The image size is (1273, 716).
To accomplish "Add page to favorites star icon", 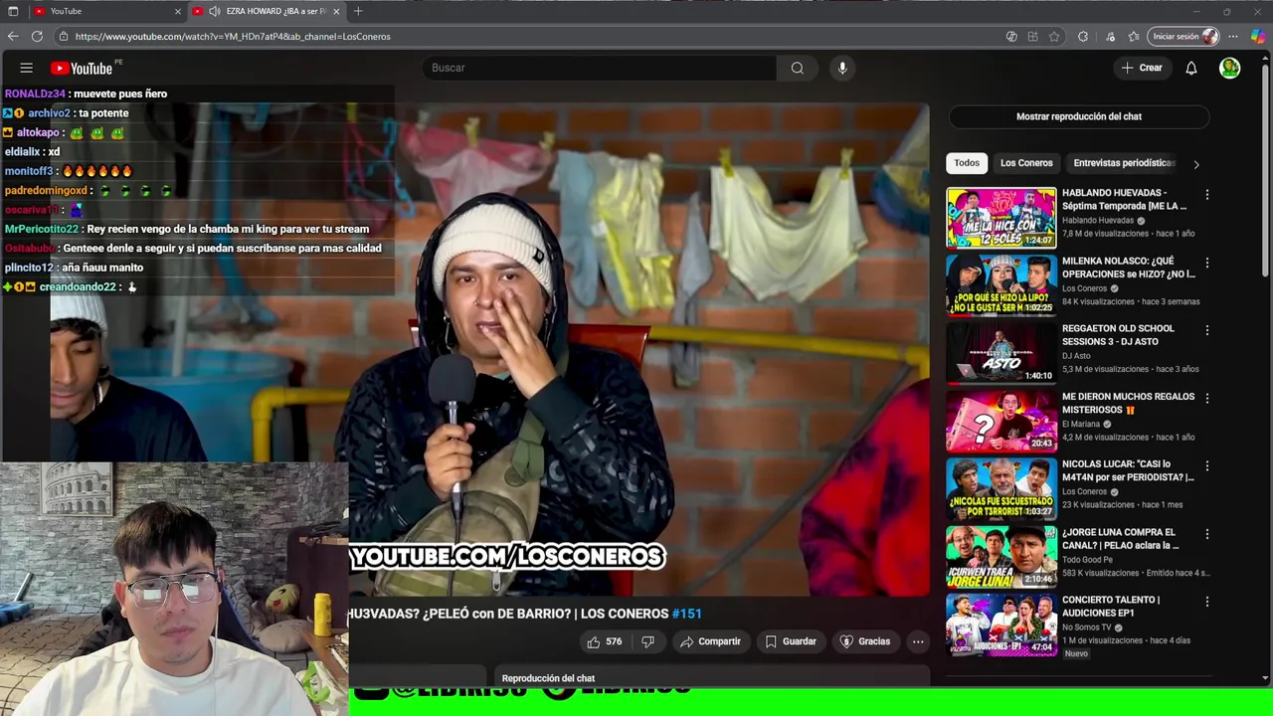I will point(1054,37).
